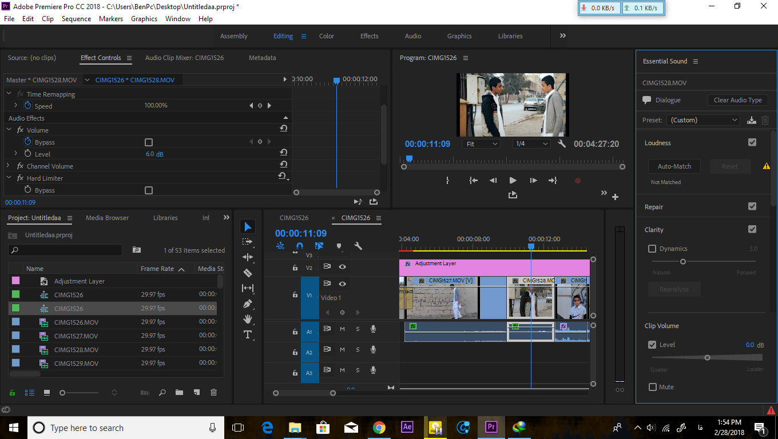
Task: Click Find magnifier in Project panel
Action: (162, 393)
